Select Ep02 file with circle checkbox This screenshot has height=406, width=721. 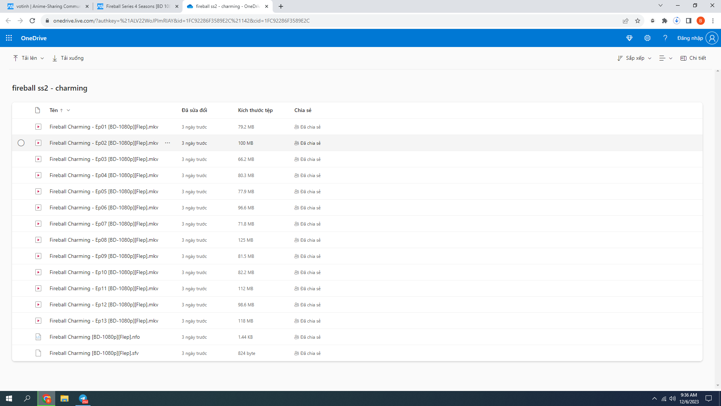(x=21, y=143)
